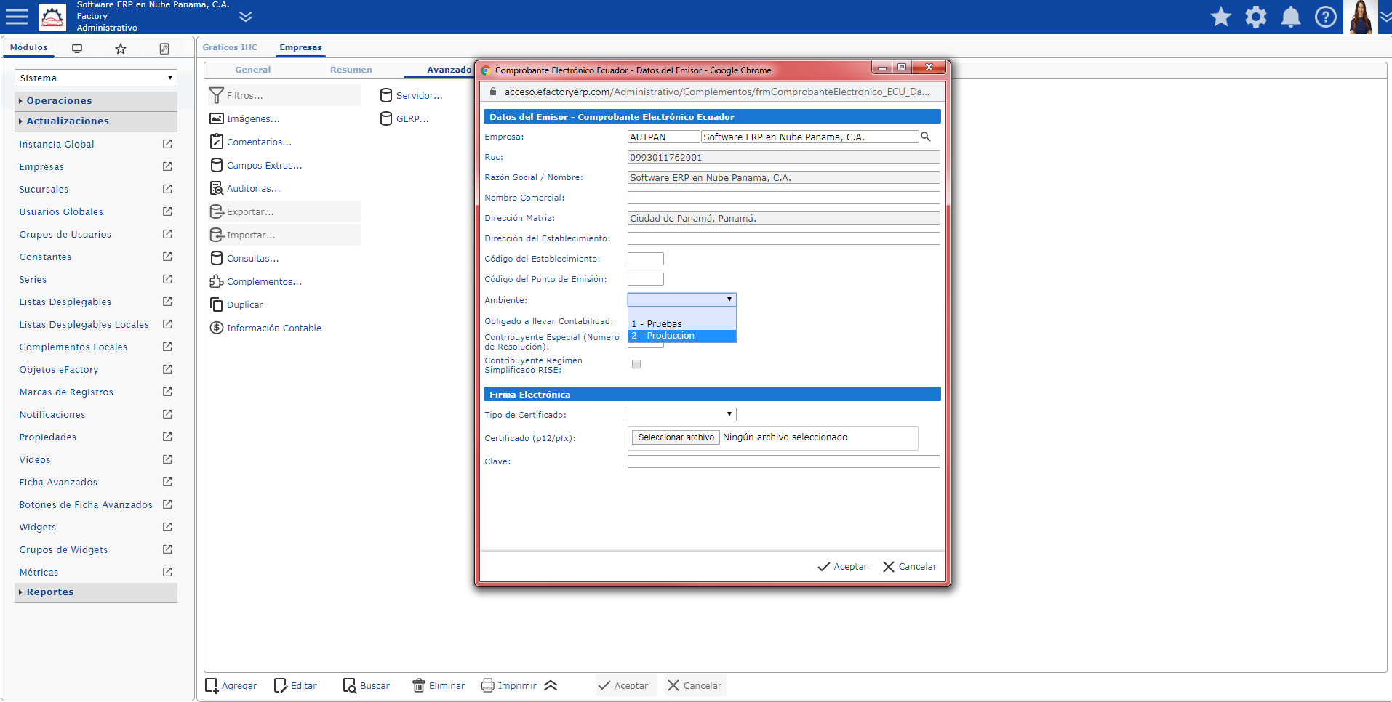This screenshot has width=1392, height=702.
Task: Switch to the Empresas tab
Action: point(300,47)
